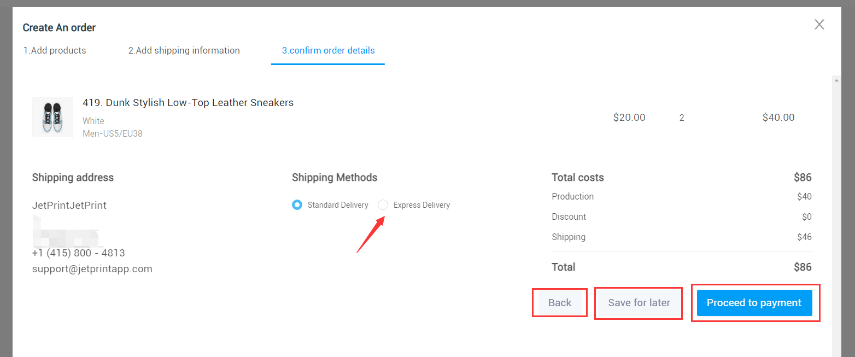Image resolution: width=855 pixels, height=357 pixels.
Task: Select the confirm order details tab
Action: tap(328, 50)
